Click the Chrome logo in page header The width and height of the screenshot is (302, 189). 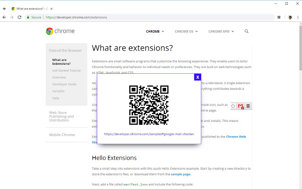pos(60,31)
